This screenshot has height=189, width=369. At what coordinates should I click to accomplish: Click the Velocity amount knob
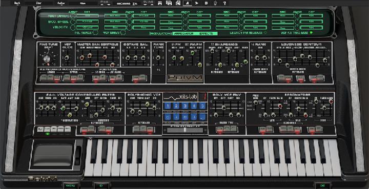tap(73, 27)
